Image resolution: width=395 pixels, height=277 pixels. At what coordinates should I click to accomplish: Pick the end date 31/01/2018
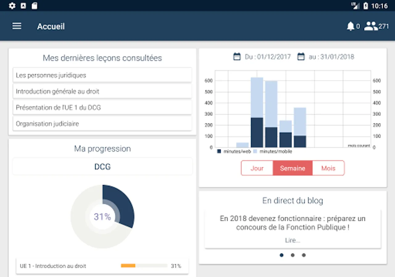pos(331,57)
